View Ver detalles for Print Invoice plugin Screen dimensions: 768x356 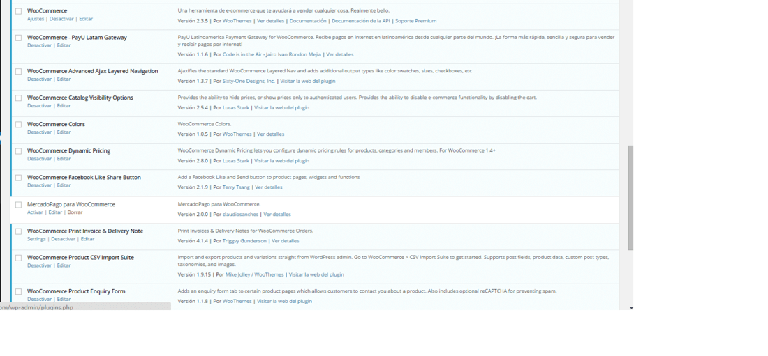click(286, 241)
